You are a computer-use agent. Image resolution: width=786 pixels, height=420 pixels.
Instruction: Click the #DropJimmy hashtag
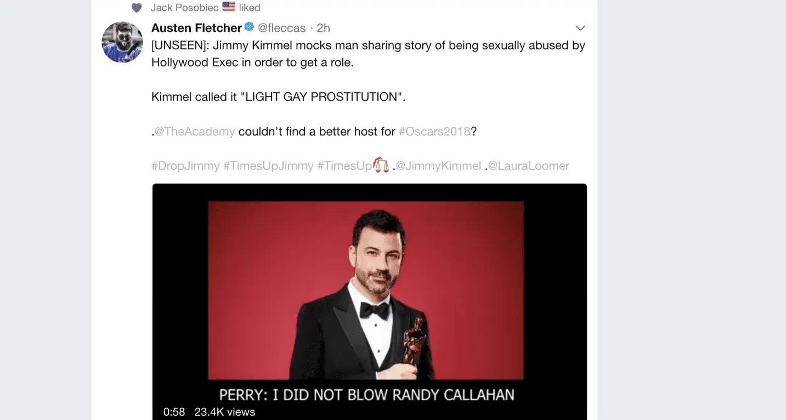pos(185,166)
